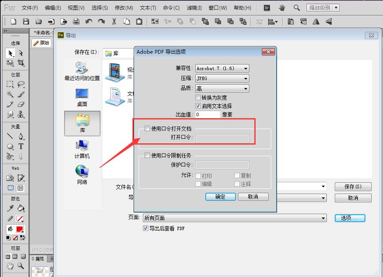Choose the Scale tool
Image resolution: width=383 pixels, height=277 pixels.
[x=10, y=63]
